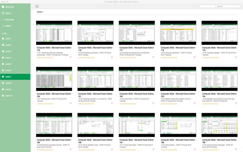
Task: Open the About App sidebar item
Action: 15,7
